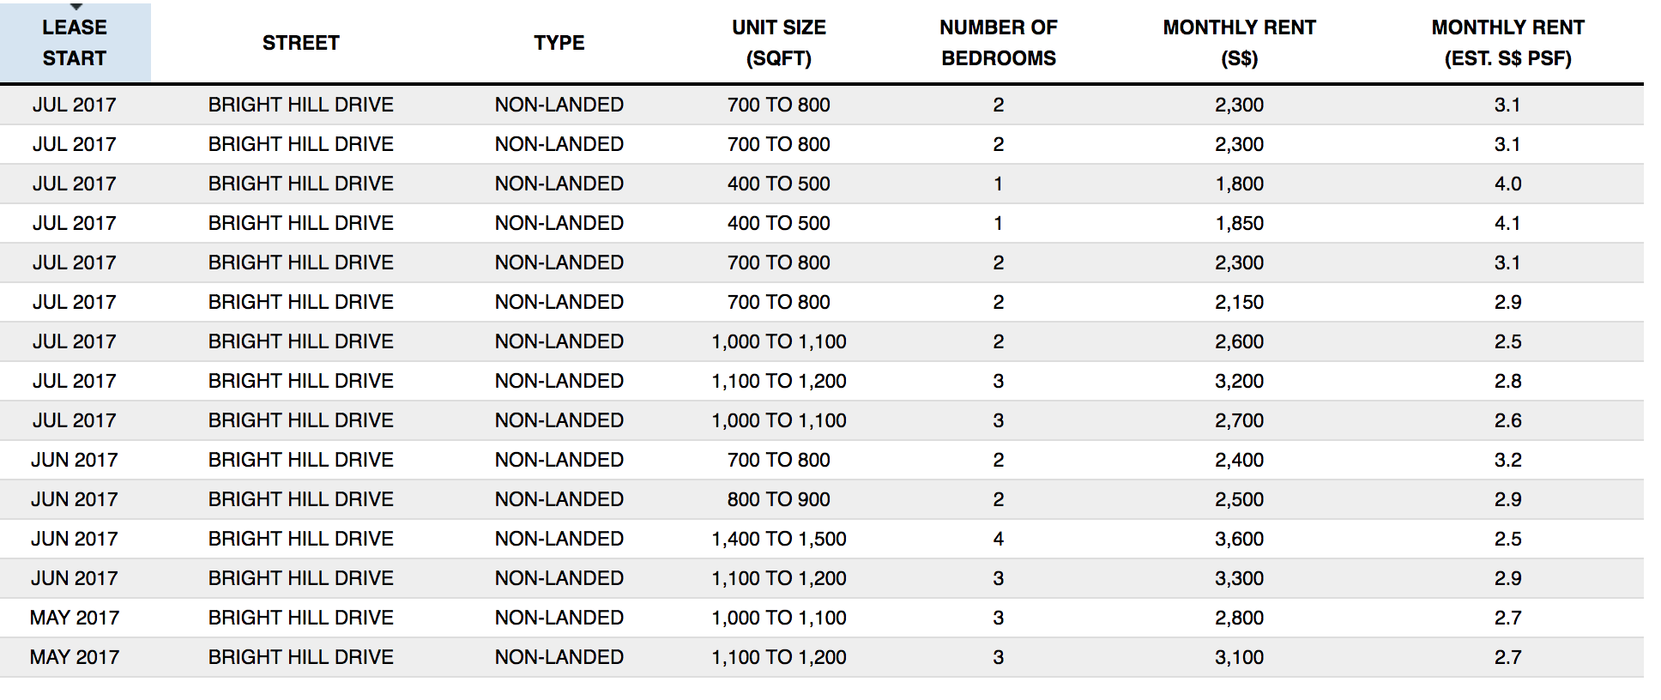Sort by Lease Start column header
Viewport: 1661px width, 700px height.
tap(75, 43)
